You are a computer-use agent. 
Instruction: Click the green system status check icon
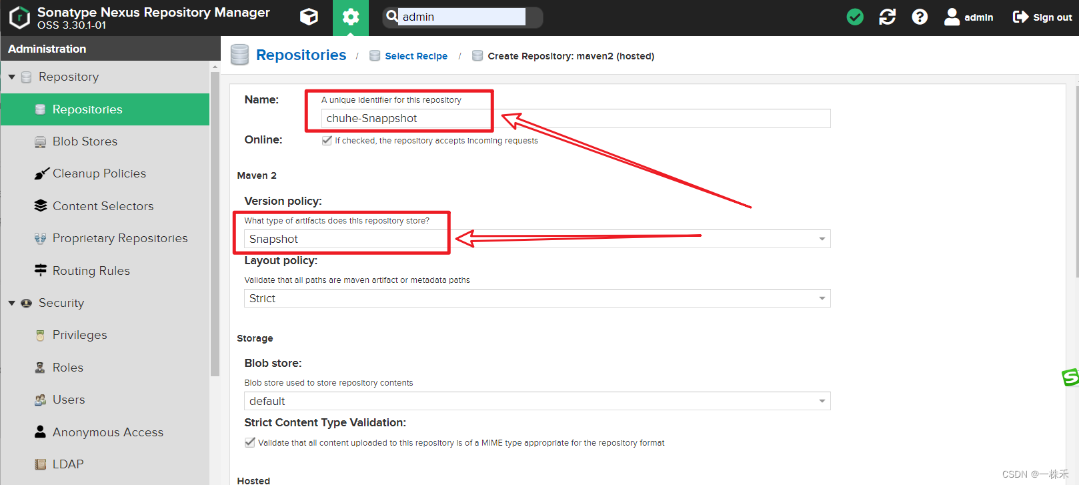(x=855, y=17)
